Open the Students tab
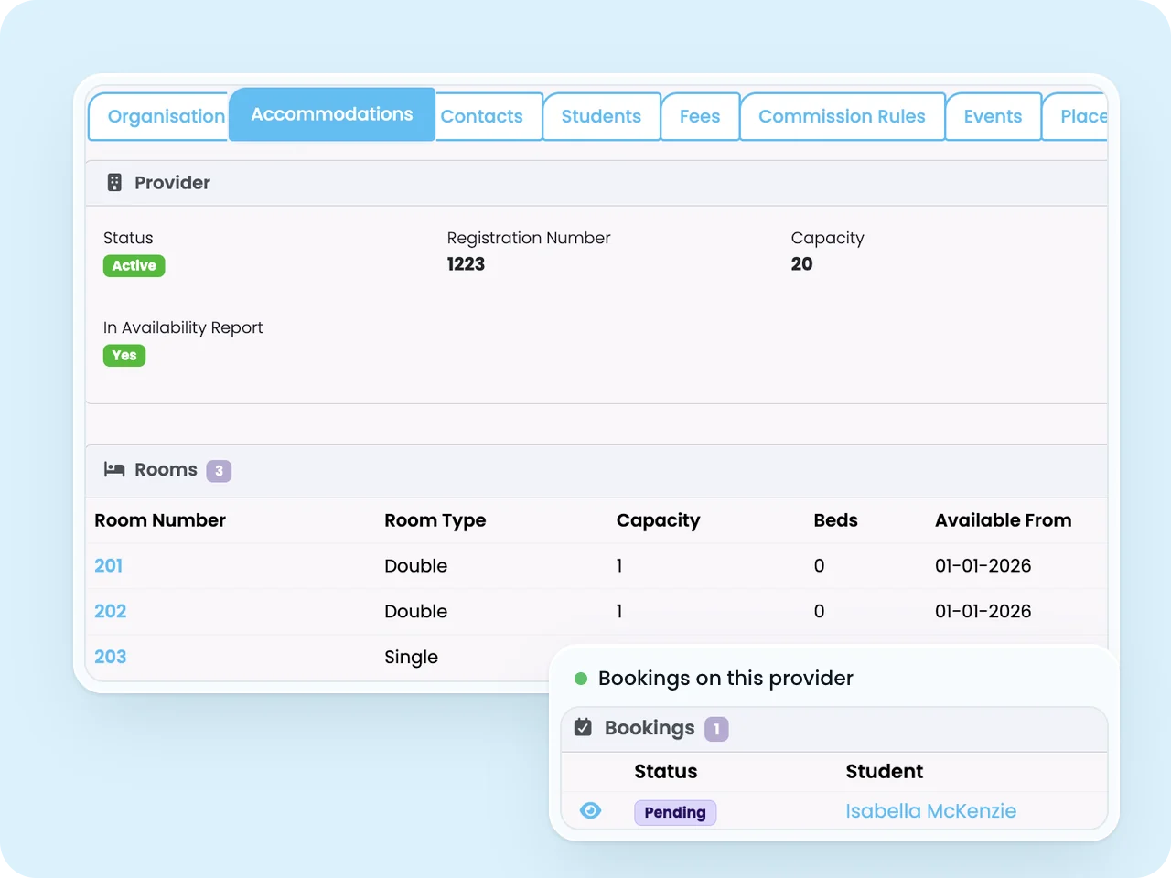The image size is (1171, 878). (601, 117)
